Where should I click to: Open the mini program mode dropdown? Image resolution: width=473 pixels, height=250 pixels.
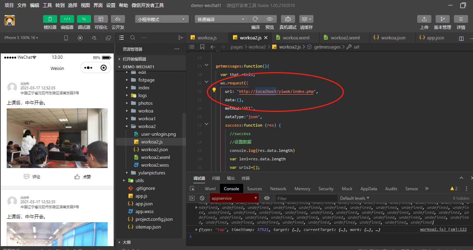click(x=162, y=19)
